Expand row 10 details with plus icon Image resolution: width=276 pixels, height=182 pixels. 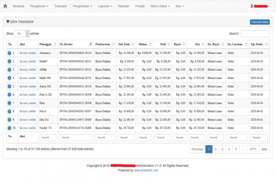pos(10,128)
